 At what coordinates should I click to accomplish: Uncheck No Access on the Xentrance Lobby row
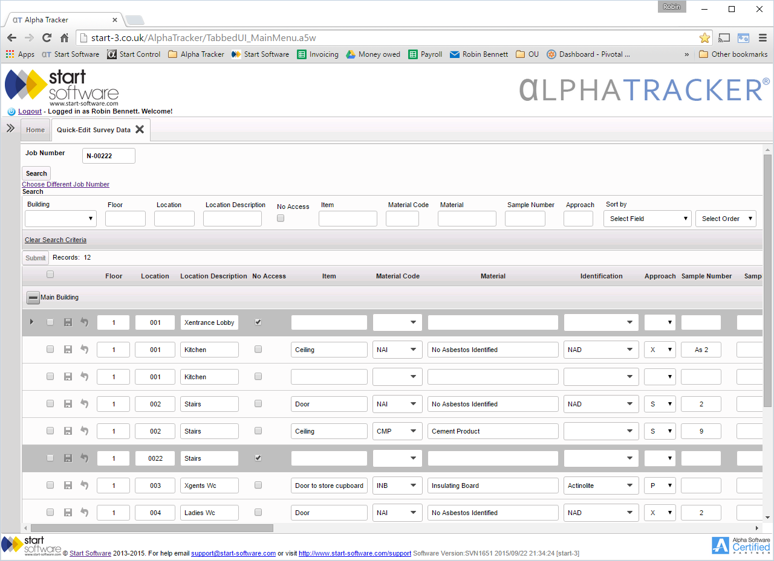258,322
